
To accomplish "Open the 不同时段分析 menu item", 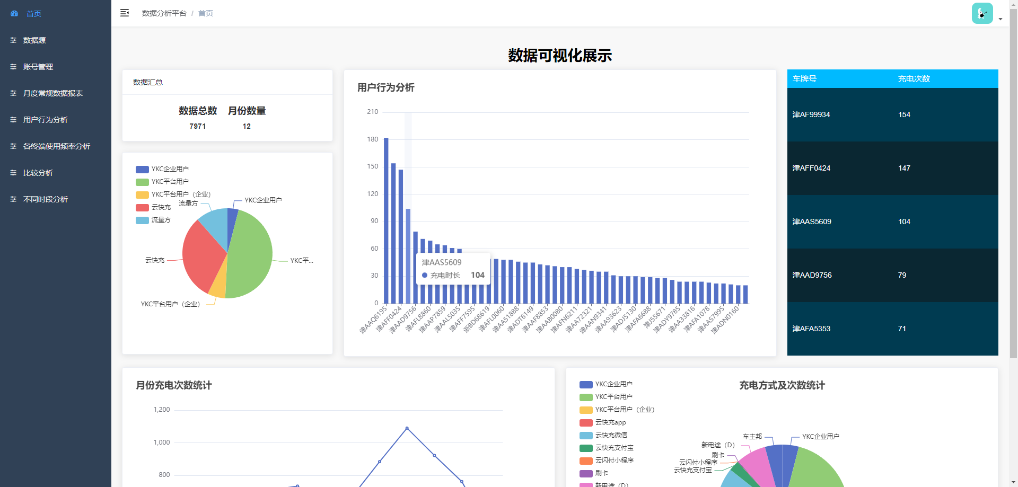I will (x=46, y=199).
